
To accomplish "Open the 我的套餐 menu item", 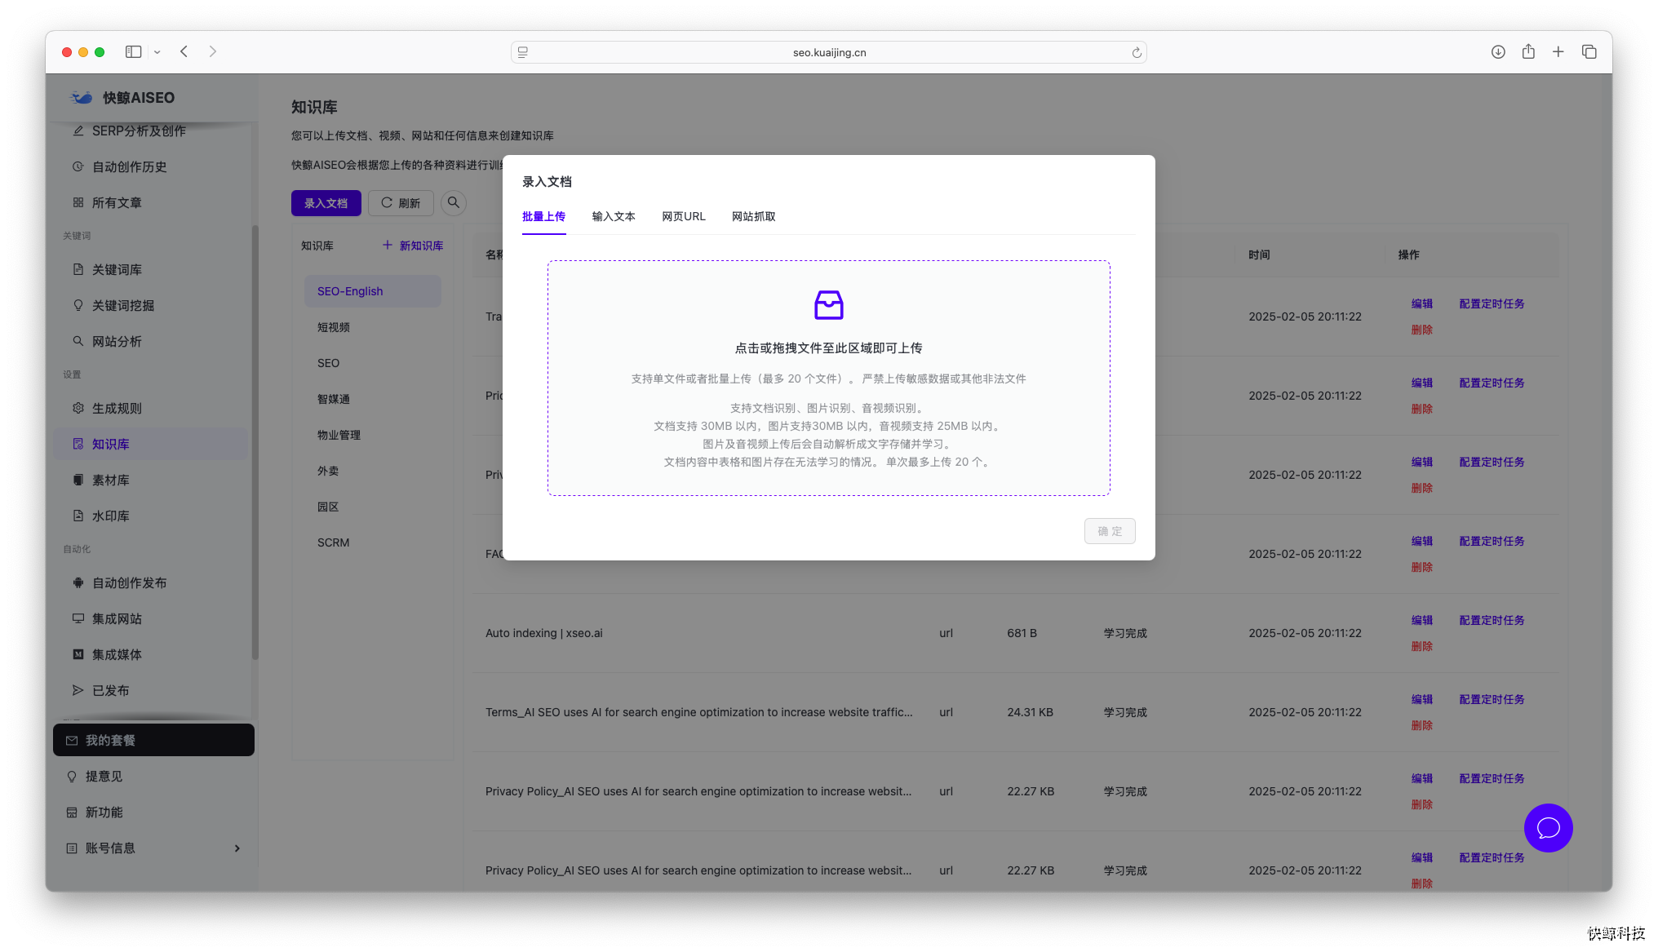I will pyautogui.click(x=153, y=740).
